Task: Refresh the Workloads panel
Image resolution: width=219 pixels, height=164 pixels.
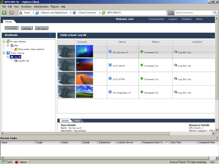Action: [x=50, y=35]
